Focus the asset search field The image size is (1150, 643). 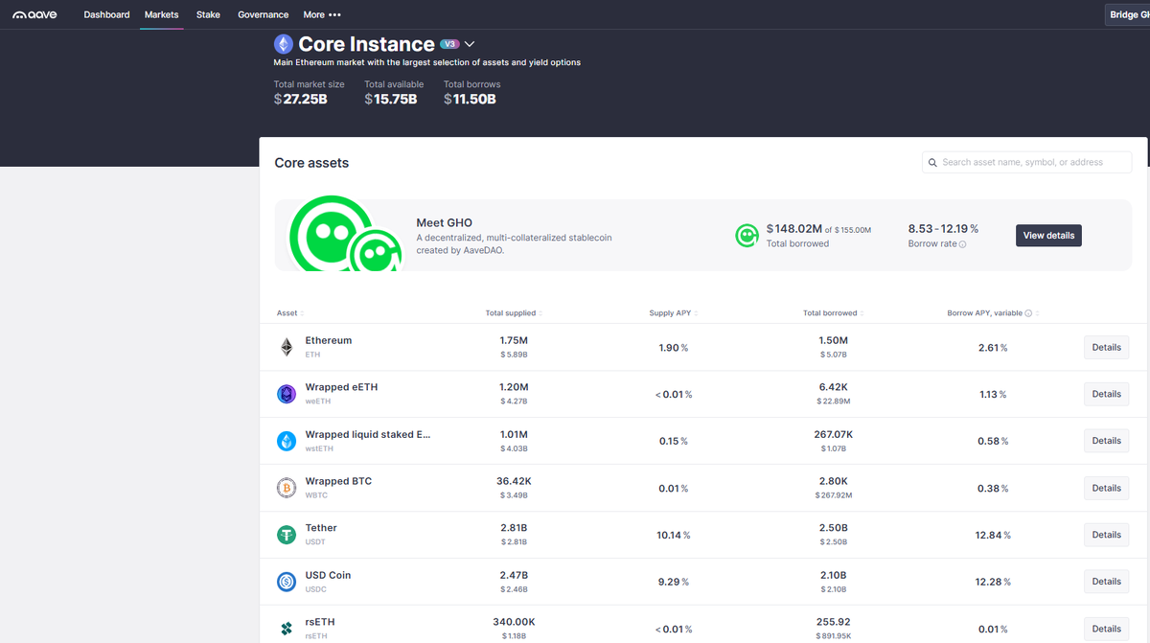(x=1027, y=163)
